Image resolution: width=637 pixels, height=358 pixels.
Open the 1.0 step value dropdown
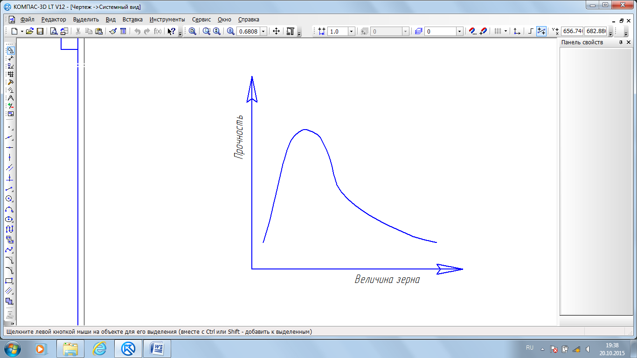352,31
